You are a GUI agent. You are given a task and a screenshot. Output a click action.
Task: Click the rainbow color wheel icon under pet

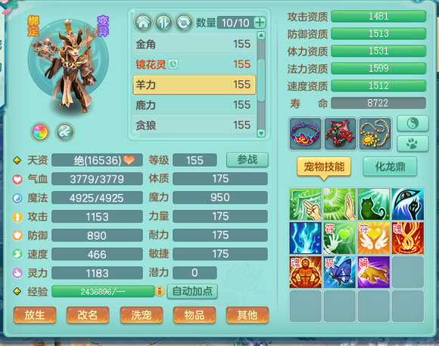click(40, 132)
